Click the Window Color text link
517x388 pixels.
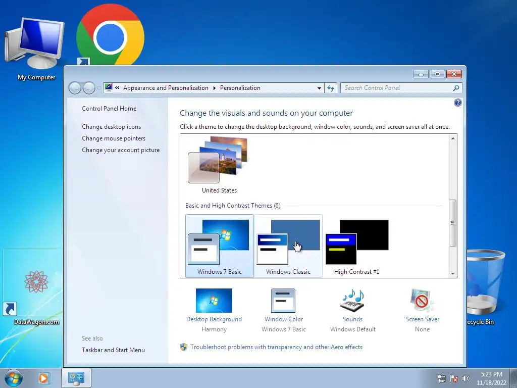[x=284, y=319]
